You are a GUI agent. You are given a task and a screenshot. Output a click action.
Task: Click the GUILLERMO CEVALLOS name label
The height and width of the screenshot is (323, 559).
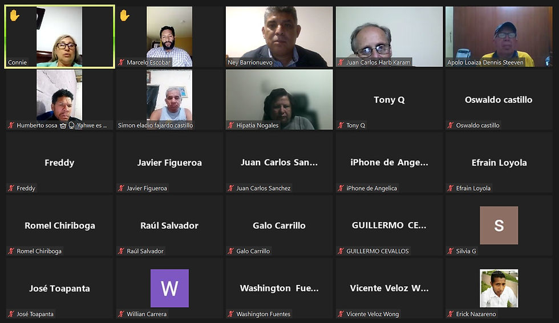click(378, 251)
